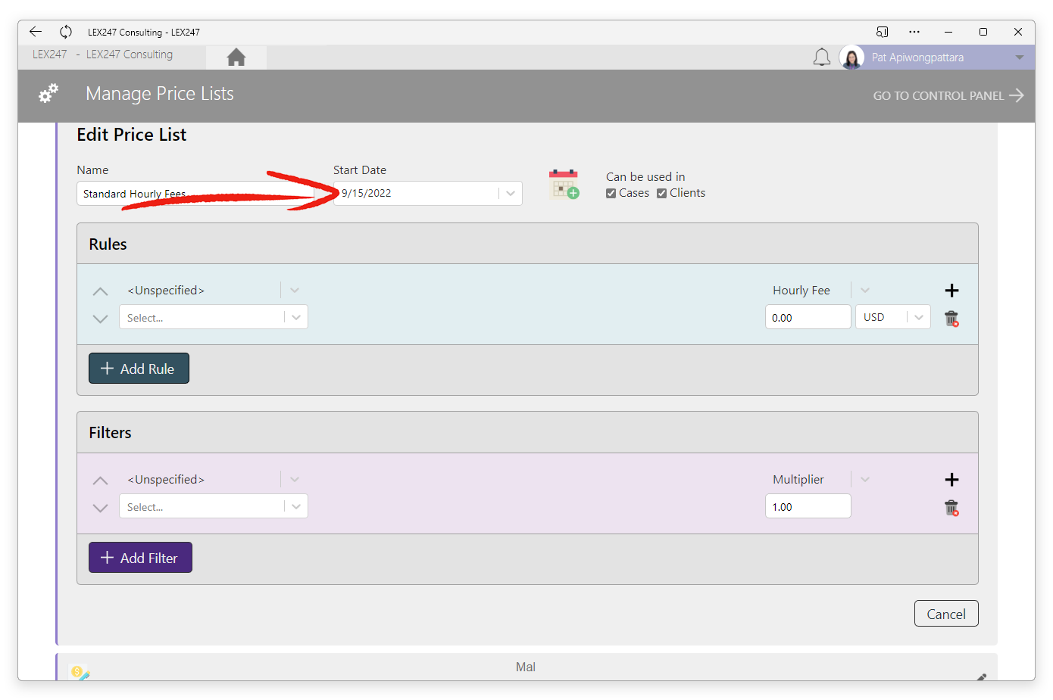Edit the 1.00 multiplier value field
1053x700 pixels.
(808, 506)
